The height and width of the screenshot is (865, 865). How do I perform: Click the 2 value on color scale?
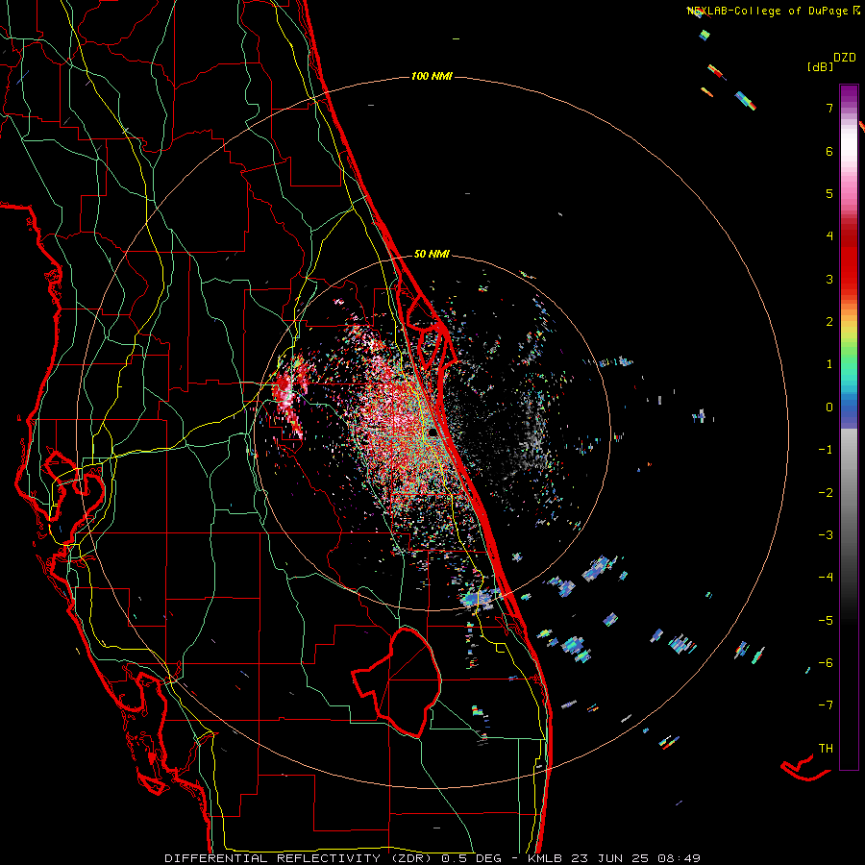(x=829, y=322)
